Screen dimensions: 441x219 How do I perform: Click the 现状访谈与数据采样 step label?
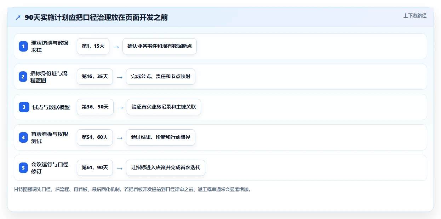coord(50,46)
